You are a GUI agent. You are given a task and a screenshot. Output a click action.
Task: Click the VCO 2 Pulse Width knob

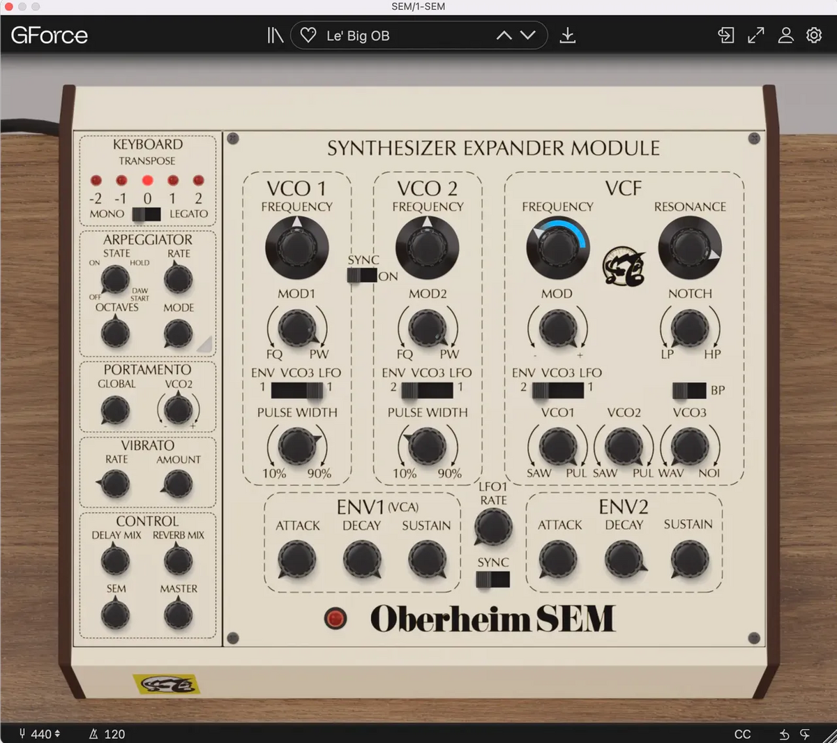pyautogui.click(x=428, y=446)
